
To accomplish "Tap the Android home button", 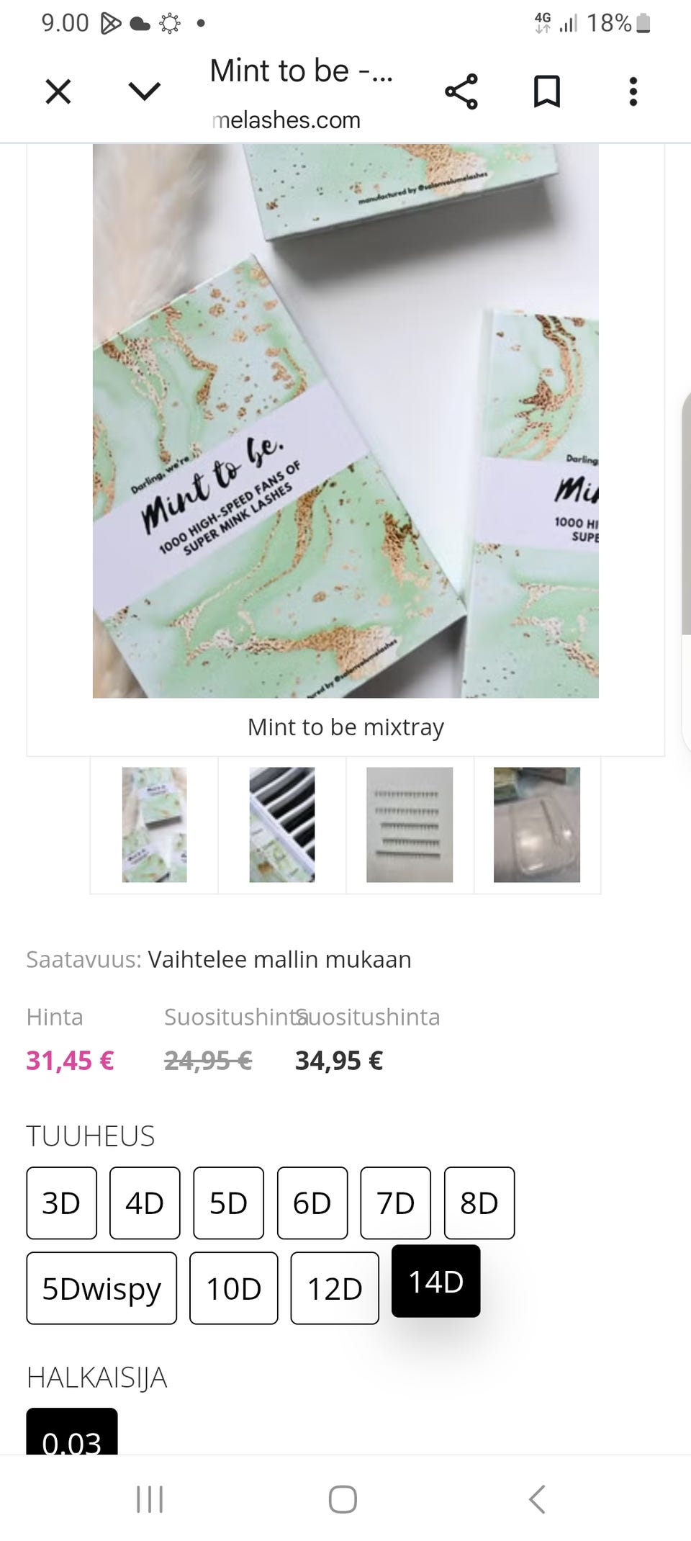I will pyautogui.click(x=343, y=1499).
